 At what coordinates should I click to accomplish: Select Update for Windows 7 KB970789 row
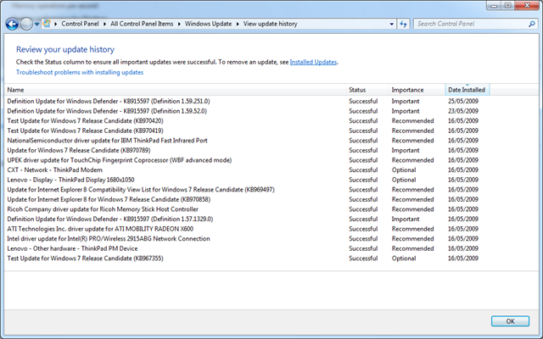247,150
